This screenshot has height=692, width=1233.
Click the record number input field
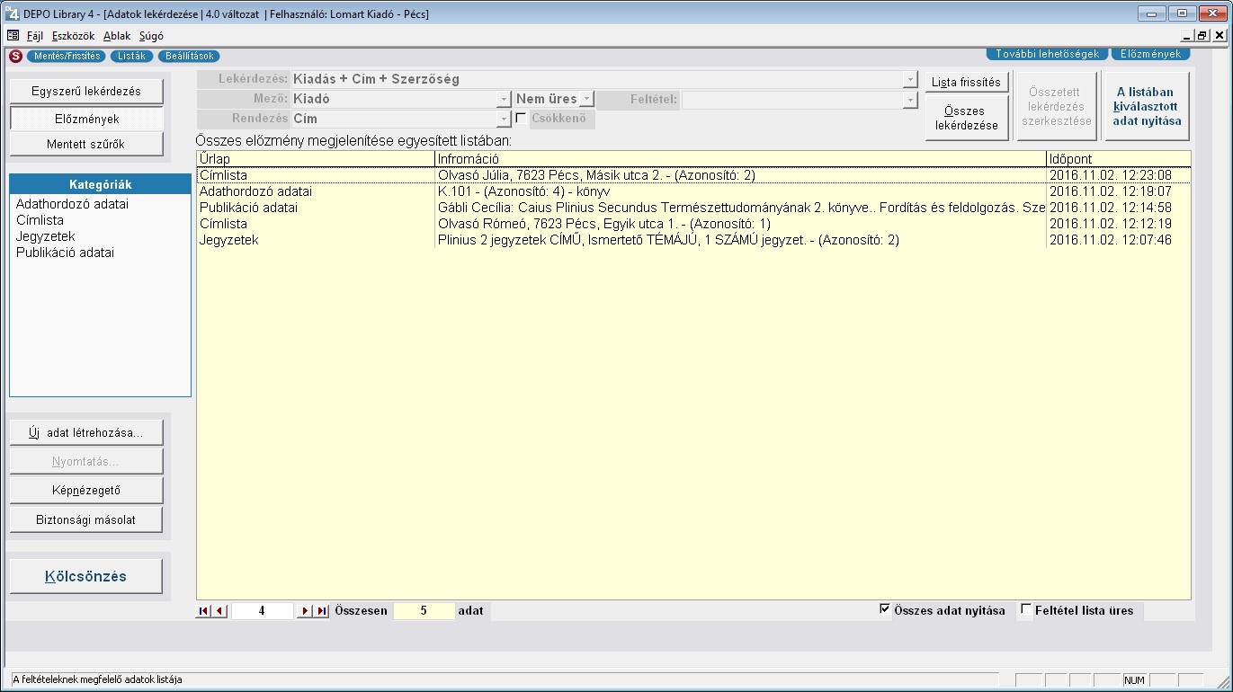click(262, 611)
